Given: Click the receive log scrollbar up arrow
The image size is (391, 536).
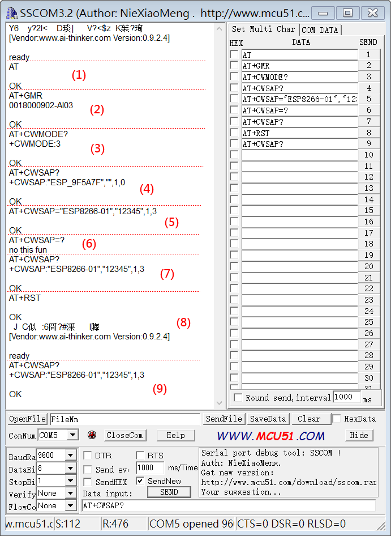Looking at the screenshot, I should pos(219,29).
